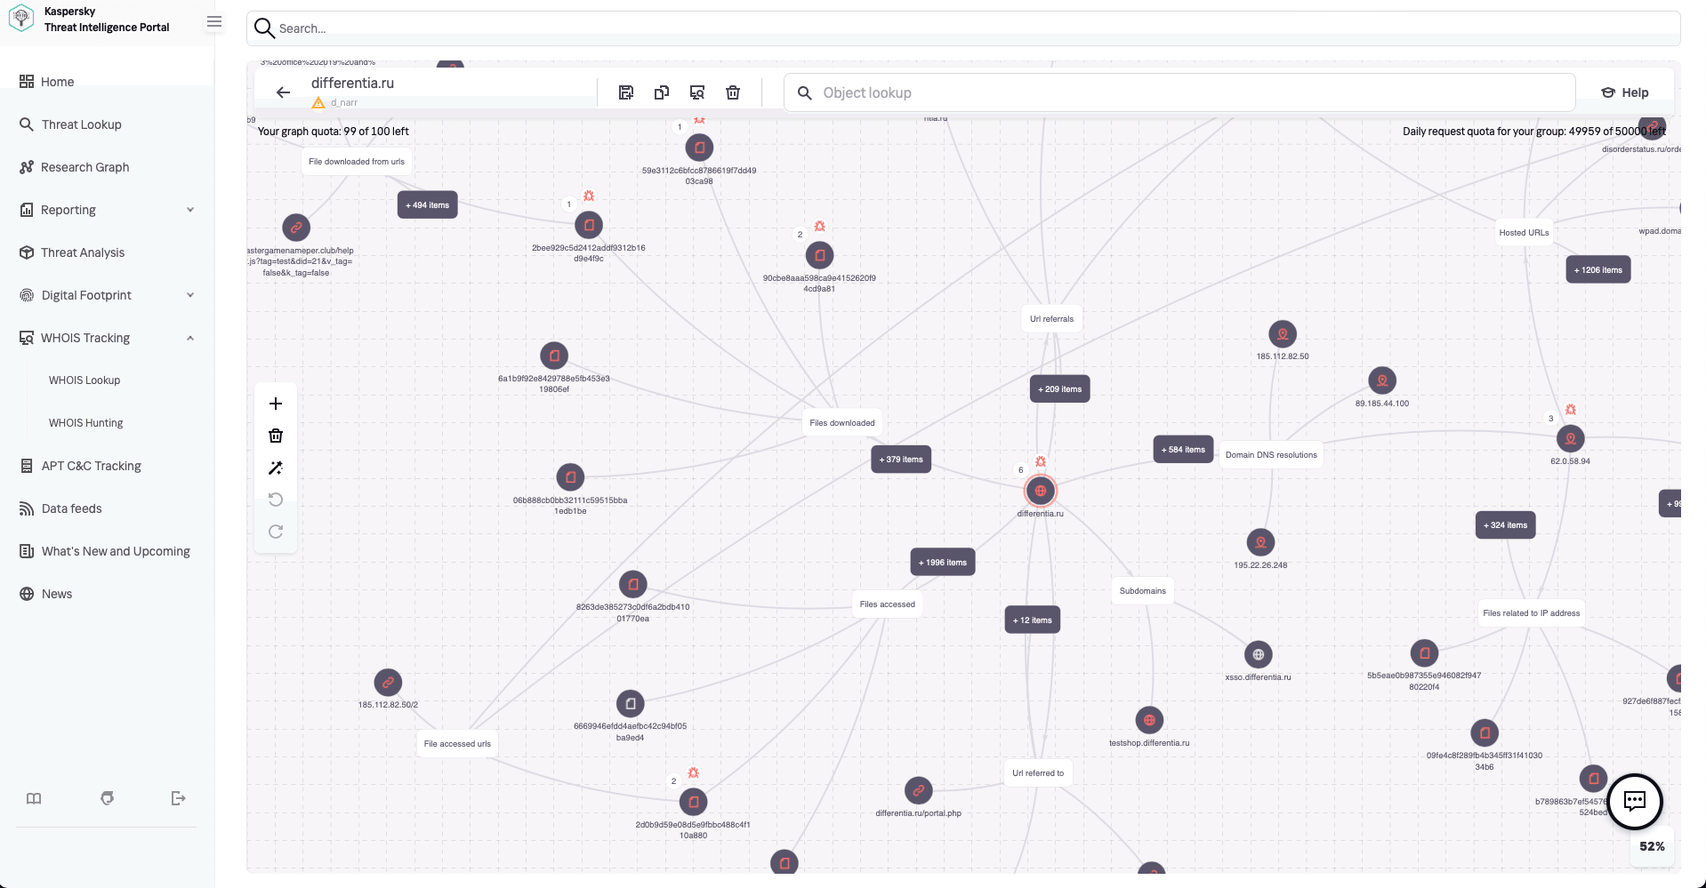Screen dimensions: 1706x888
Task: Click the delete graph toolbar icon
Action: 733,92
